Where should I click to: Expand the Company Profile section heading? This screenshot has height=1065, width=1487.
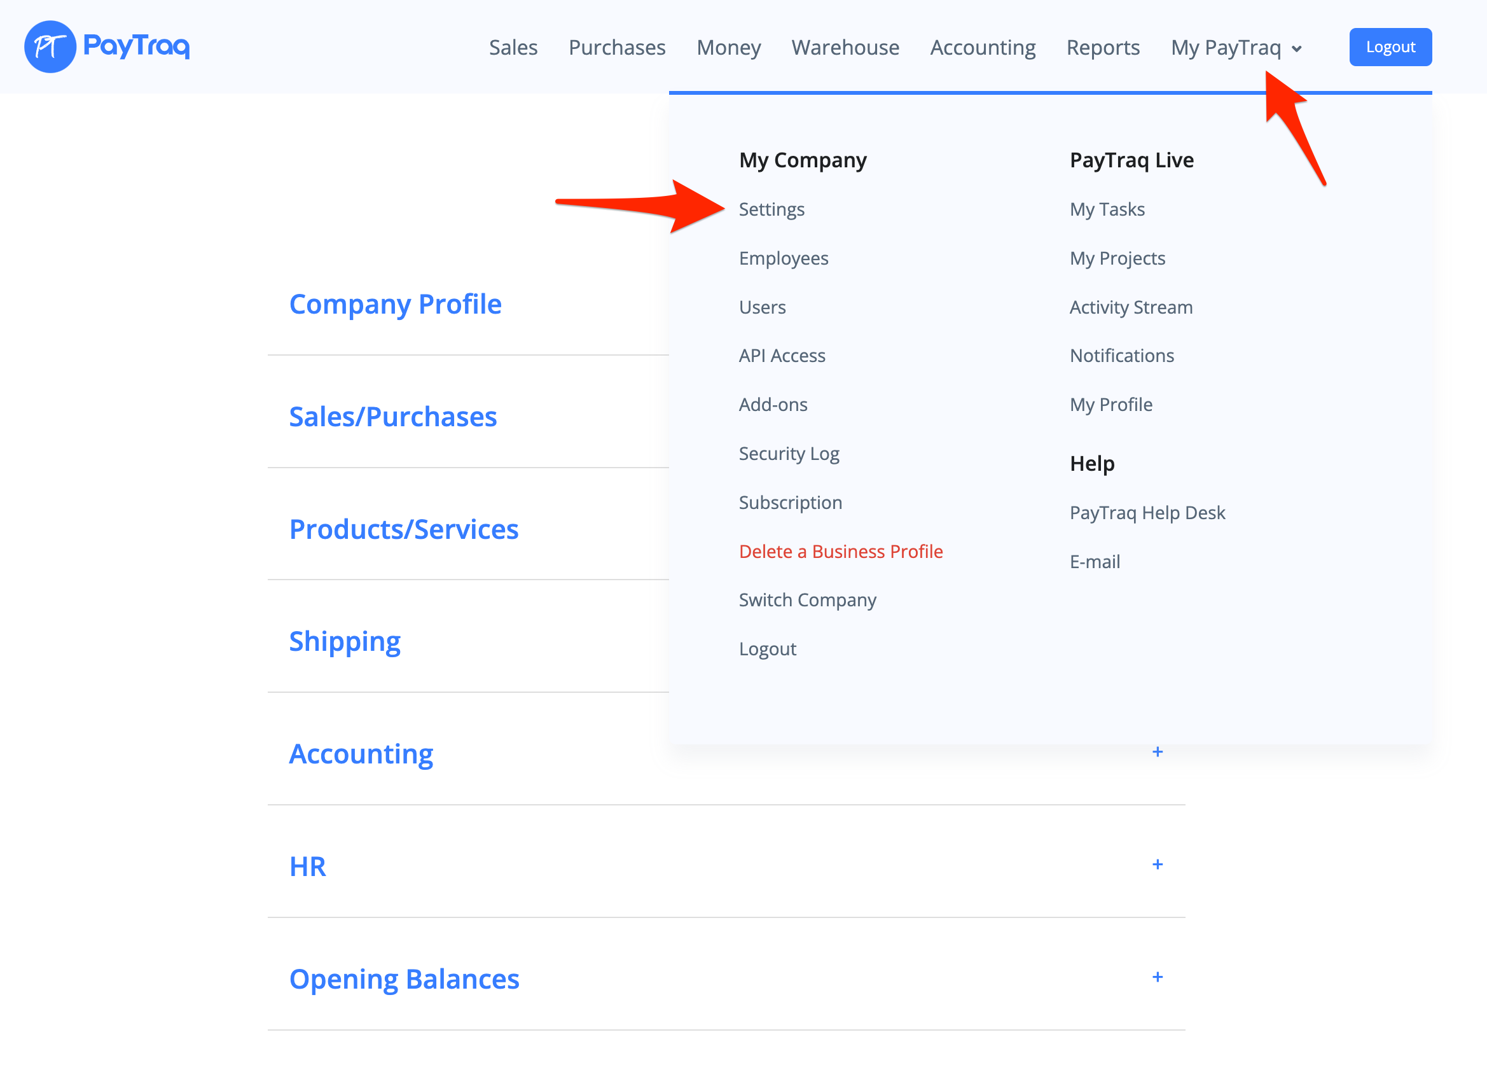(395, 304)
